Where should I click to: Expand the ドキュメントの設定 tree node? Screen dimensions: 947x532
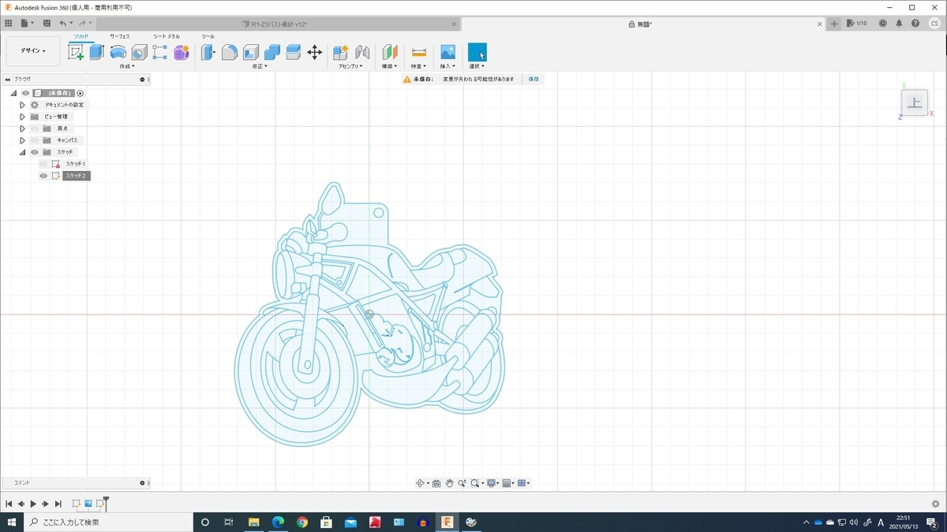(x=22, y=104)
